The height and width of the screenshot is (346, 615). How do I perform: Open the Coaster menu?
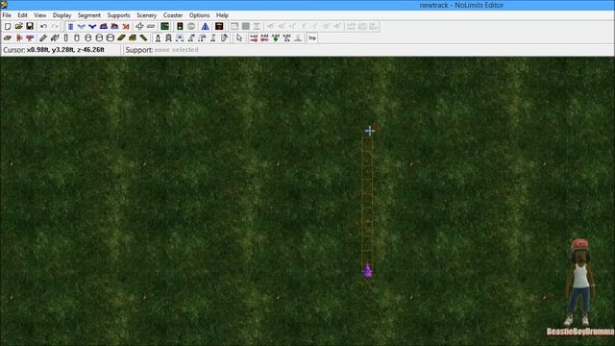click(173, 15)
